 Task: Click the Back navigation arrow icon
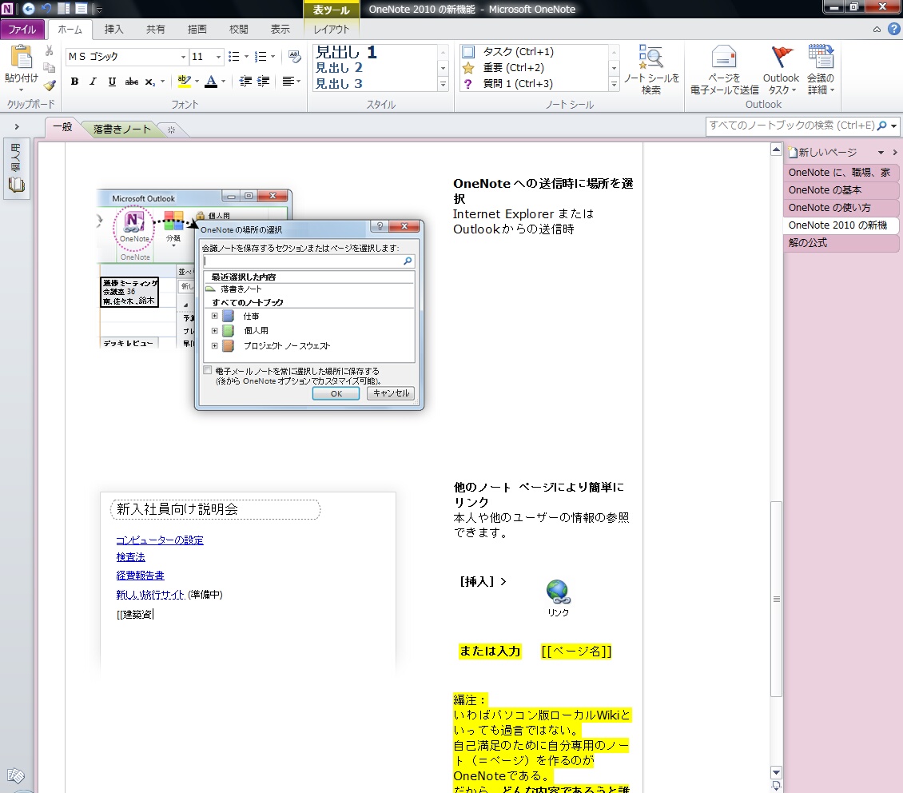28,9
